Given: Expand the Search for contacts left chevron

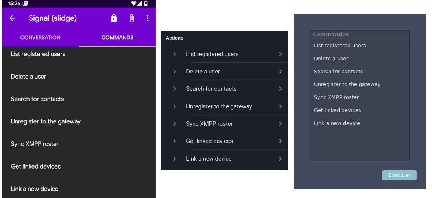Looking at the screenshot, I should tap(174, 89).
